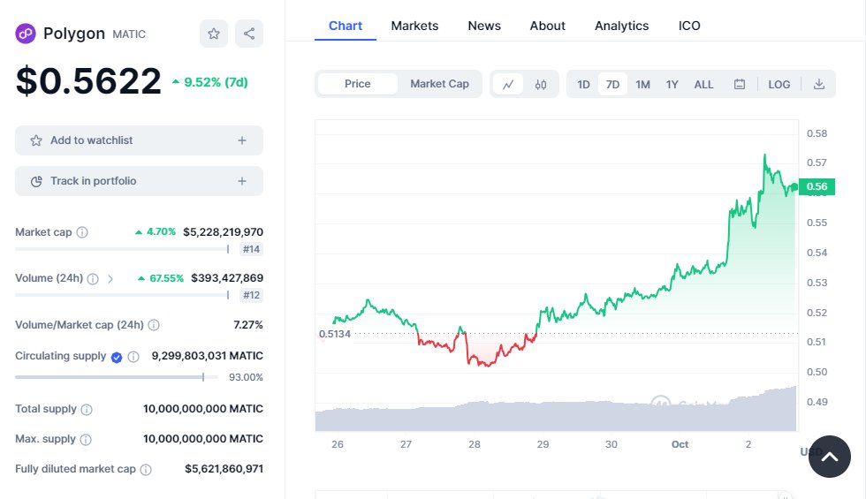Click the 93.00% supply percentage
The width and height of the screenshot is (866, 499).
tap(246, 378)
